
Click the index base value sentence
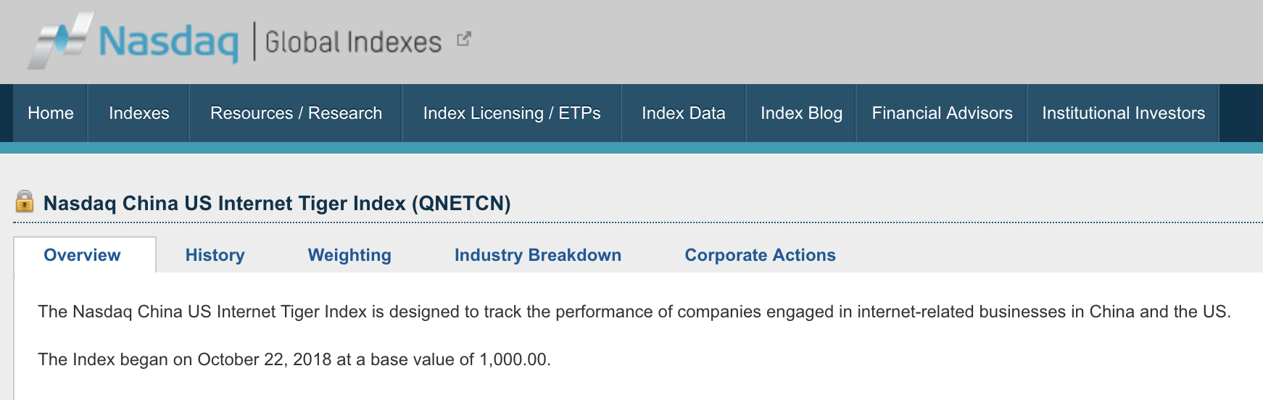coord(294,359)
